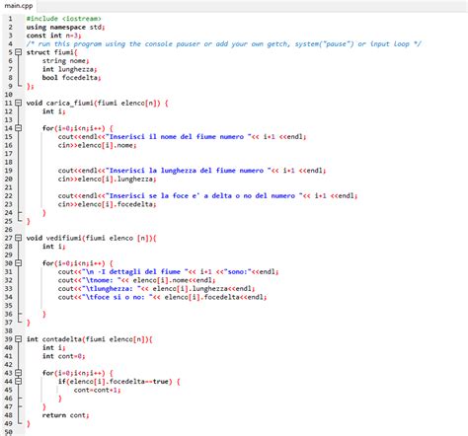Place cursor on 'const int n=3' line
Image resolution: width=468 pixels, height=436 pixels.
pos(53,36)
